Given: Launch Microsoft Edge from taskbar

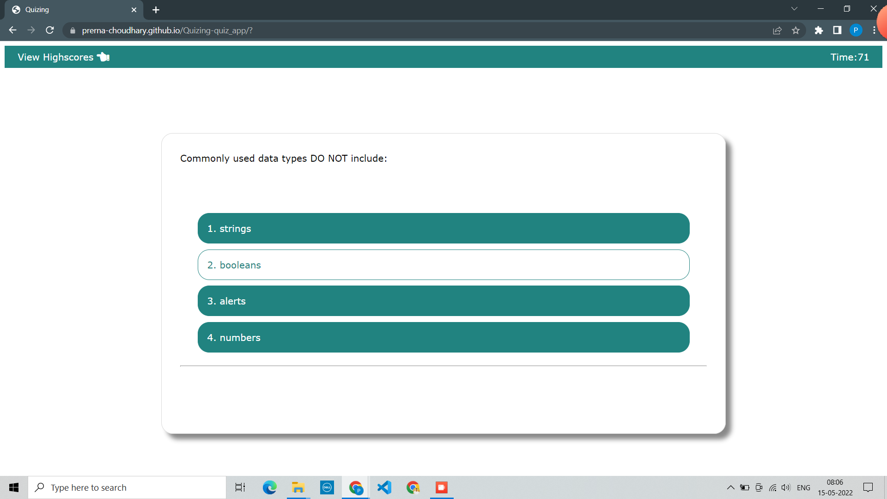Looking at the screenshot, I should tap(269, 487).
